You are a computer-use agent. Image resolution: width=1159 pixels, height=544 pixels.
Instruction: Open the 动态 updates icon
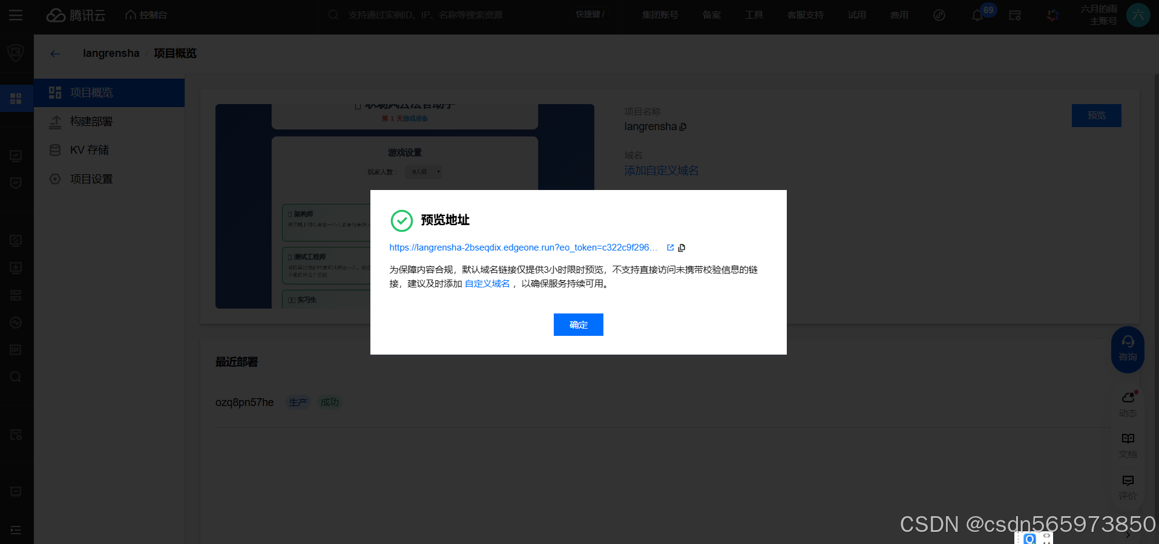click(1128, 404)
